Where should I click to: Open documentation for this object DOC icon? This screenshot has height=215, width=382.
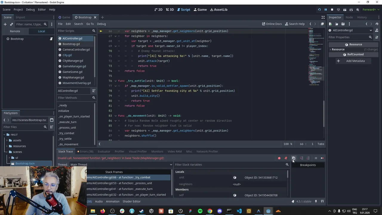pyautogui.click(x=377, y=30)
